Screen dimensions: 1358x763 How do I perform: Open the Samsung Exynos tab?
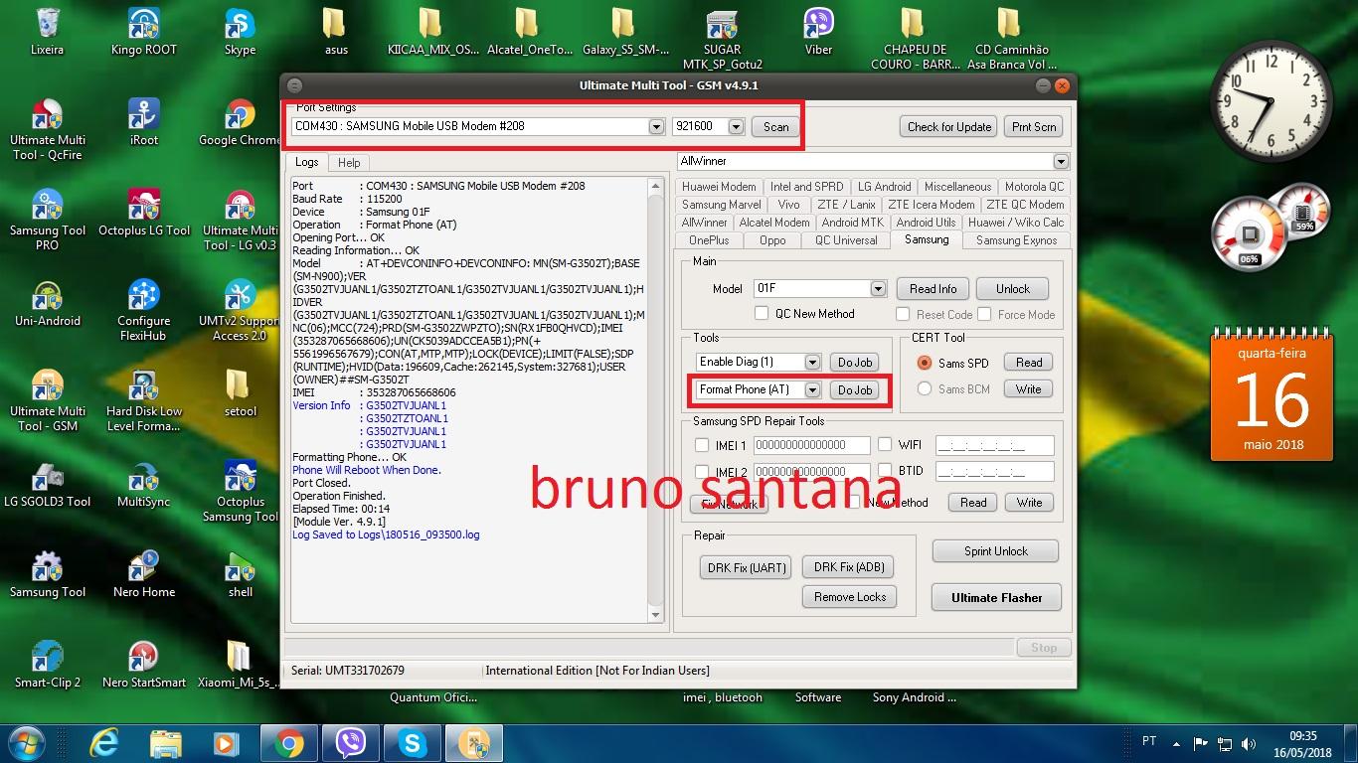[1016, 240]
